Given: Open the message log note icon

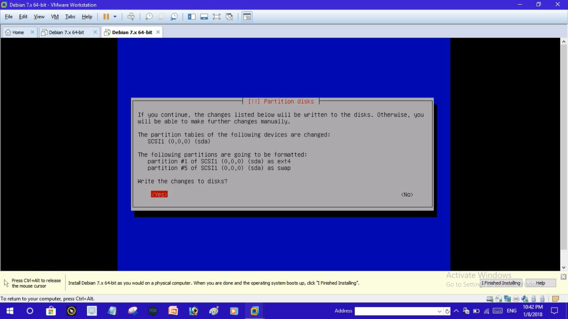Looking at the screenshot, I should [x=556, y=299].
